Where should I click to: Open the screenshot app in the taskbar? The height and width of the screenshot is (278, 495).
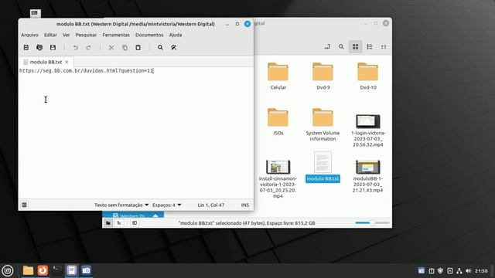click(x=86, y=270)
